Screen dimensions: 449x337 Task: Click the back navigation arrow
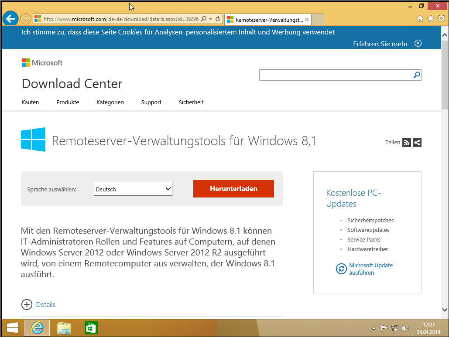(10, 18)
